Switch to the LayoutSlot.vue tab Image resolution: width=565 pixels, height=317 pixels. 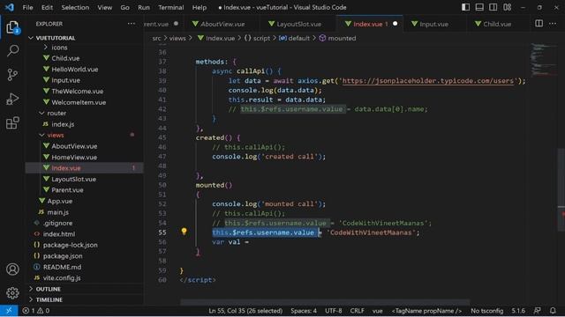point(298,24)
